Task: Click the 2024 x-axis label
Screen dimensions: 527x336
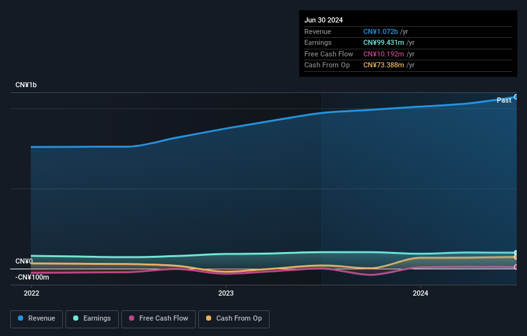Action: coord(420,293)
